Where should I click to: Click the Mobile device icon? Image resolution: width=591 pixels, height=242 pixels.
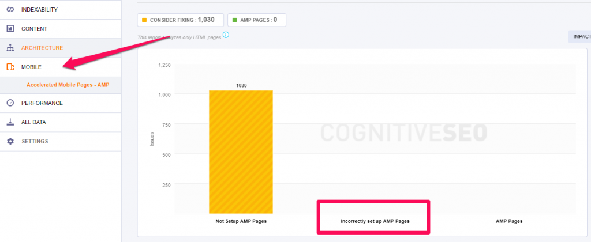coord(10,67)
